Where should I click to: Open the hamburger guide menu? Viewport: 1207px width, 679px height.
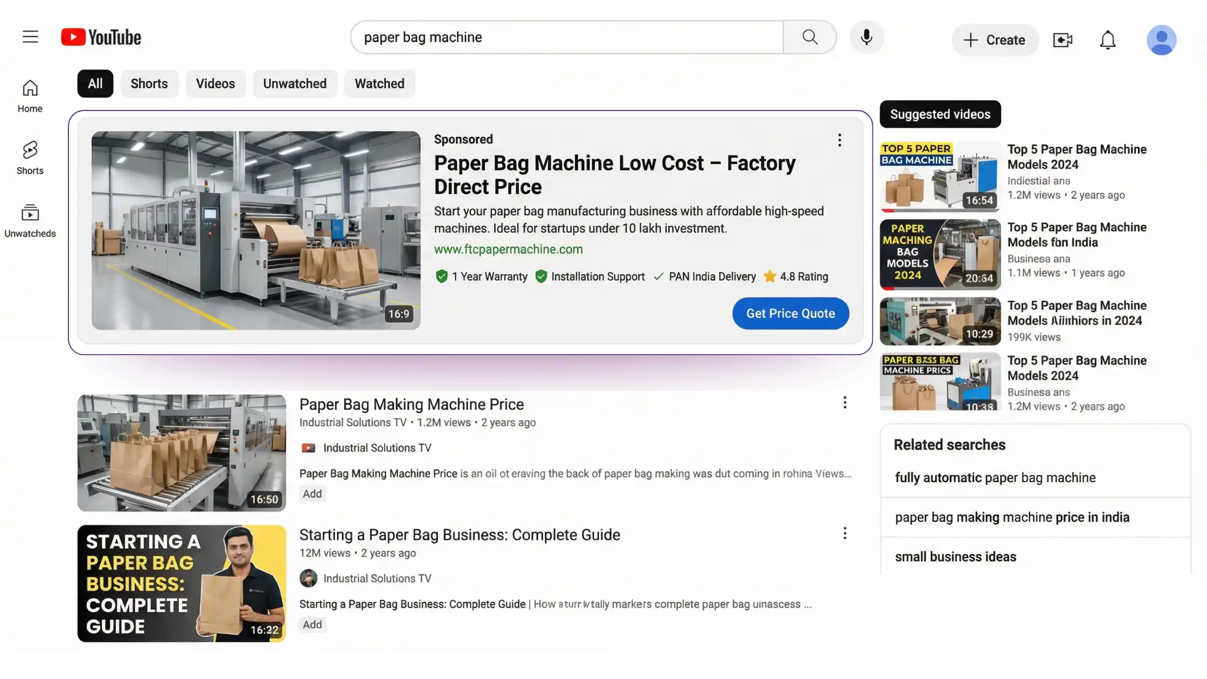point(30,37)
